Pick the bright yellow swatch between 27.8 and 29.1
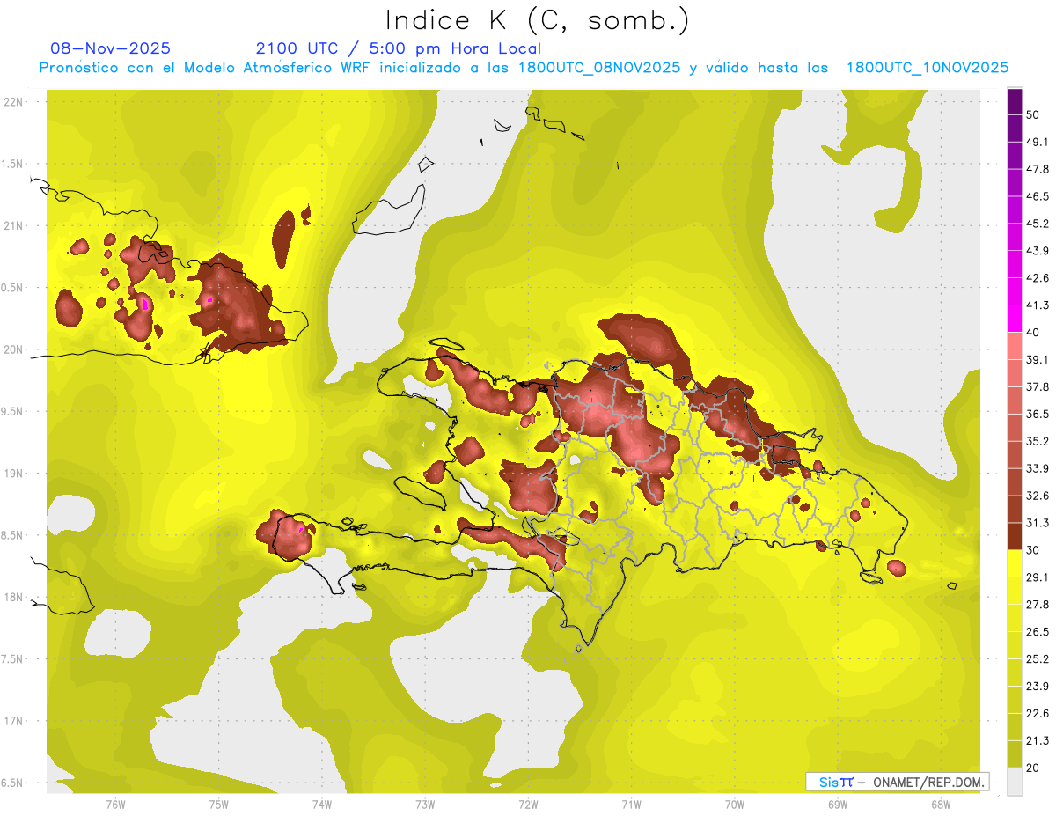The height and width of the screenshot is (816, 1056). 1015,591
